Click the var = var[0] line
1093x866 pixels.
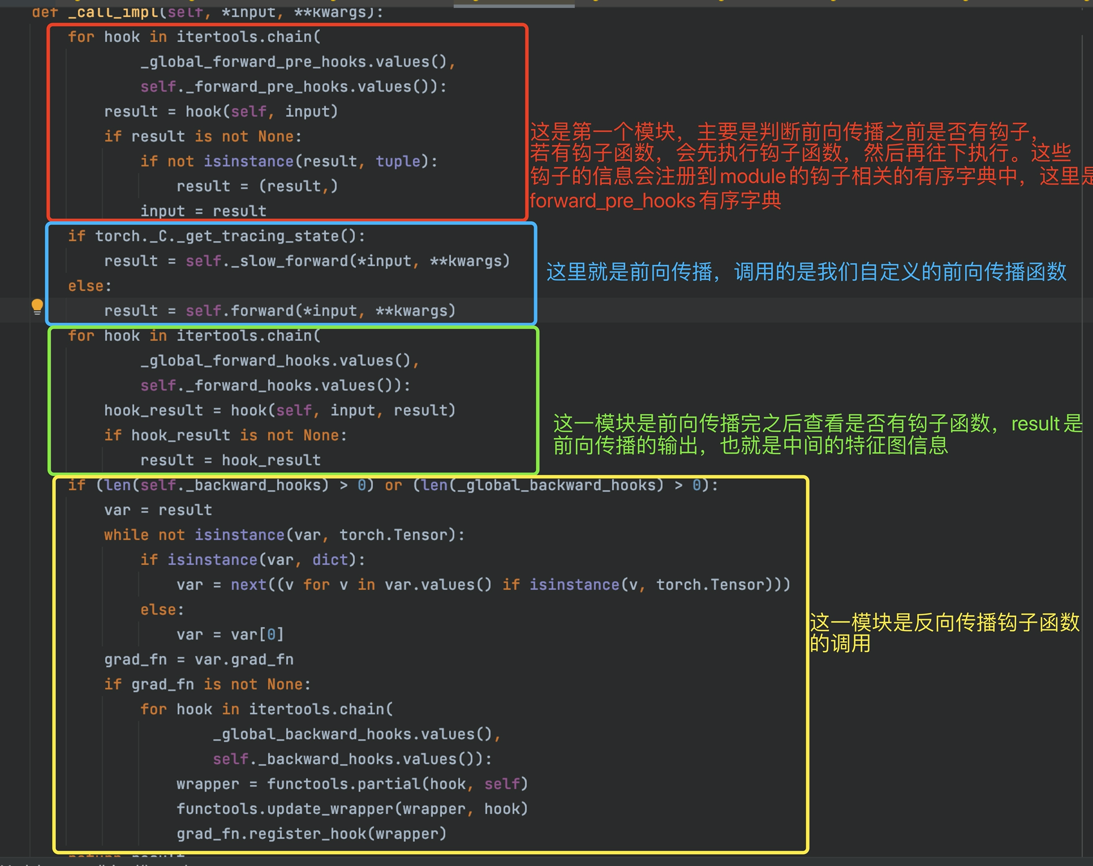click(230, 635)
